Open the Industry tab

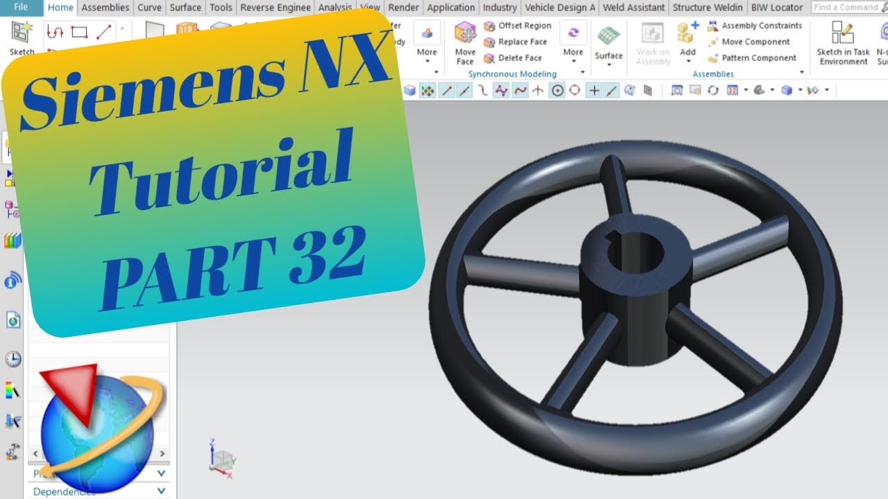[499, 8]
